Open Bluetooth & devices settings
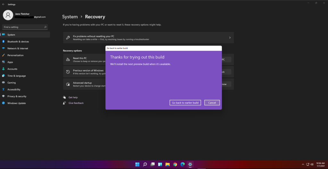This screenshot has width=328, height=169. pos(18,42)
